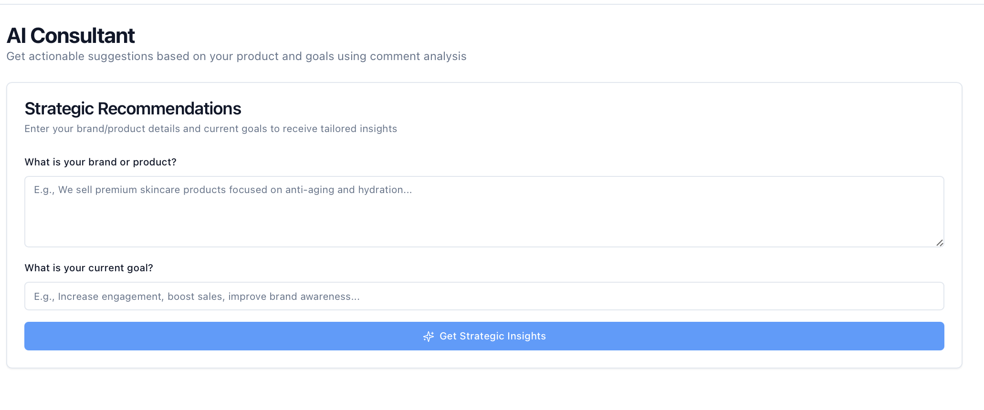Select the 'AI Consultant' page heading
984x410 pixels.
point(71,35)
